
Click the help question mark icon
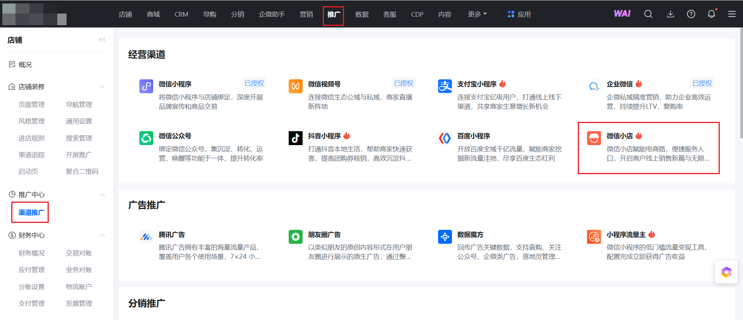coord(691,14)
